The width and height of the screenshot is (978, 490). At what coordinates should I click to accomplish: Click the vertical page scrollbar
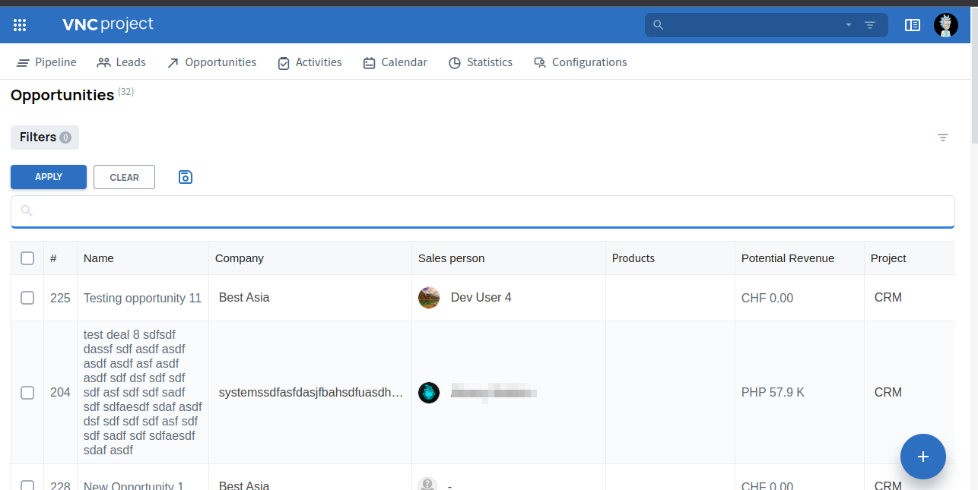[x=973, y=76]
